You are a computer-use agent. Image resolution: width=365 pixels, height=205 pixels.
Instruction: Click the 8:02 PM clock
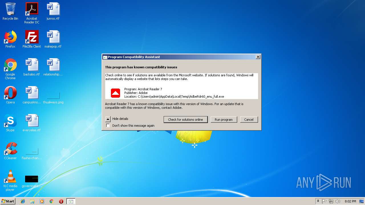pos(350,201)
